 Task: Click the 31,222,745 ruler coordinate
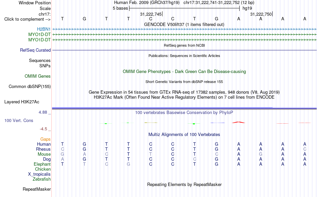(151, 14)
